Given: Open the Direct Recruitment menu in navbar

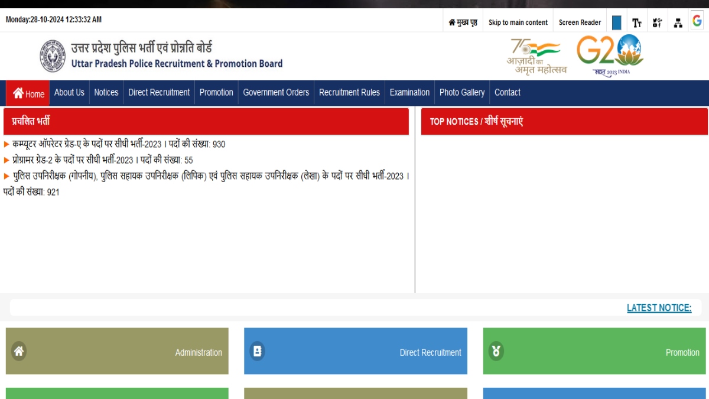Looking at the screenshot, I should tap(159, 92).
